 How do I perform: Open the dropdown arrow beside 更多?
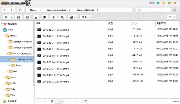click(x=90, y=17)
